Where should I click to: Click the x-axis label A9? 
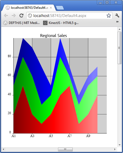coord(88,136)
